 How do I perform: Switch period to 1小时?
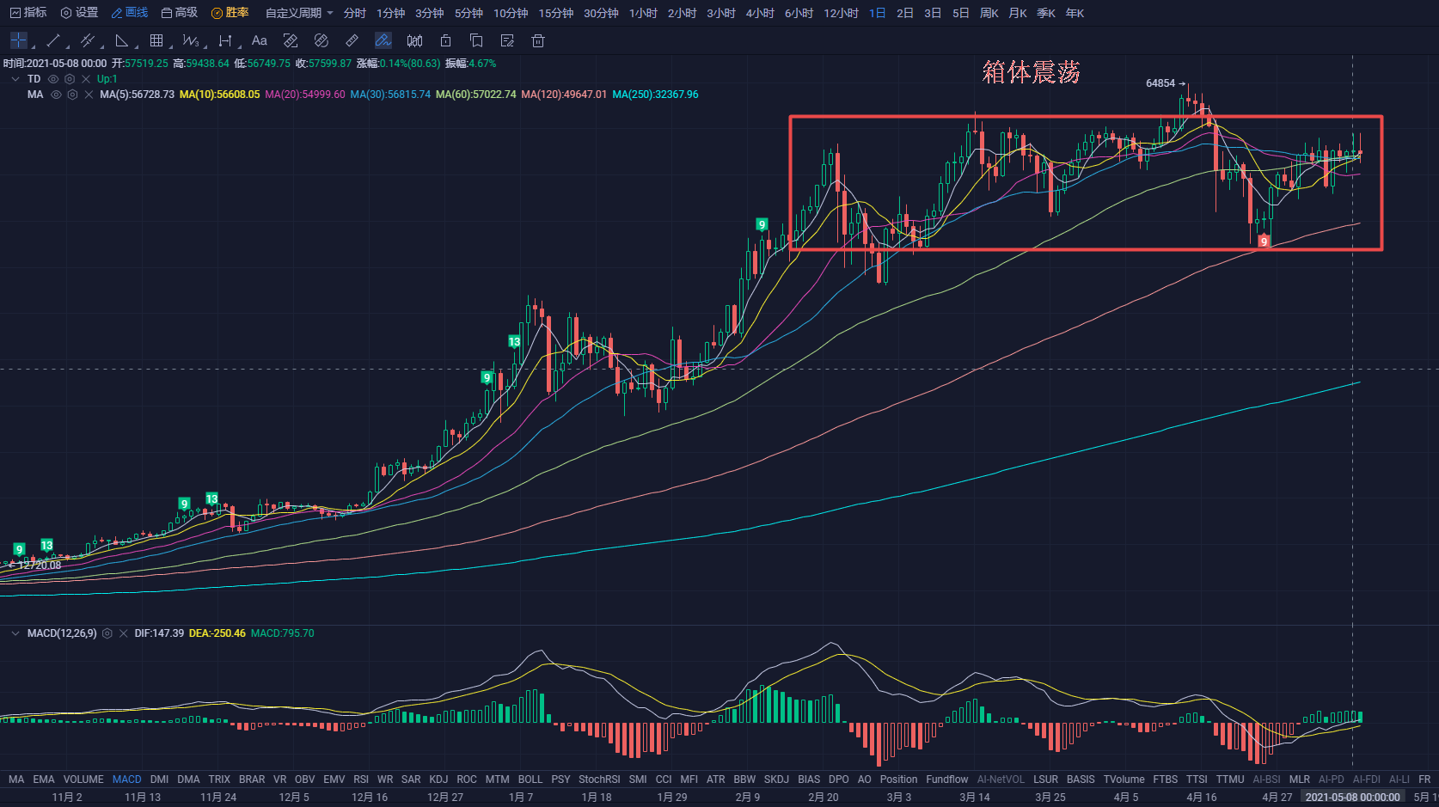pyautogui.click(x=643, y=13)
